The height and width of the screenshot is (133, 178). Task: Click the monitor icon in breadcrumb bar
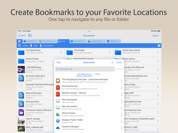click(159, 46)
